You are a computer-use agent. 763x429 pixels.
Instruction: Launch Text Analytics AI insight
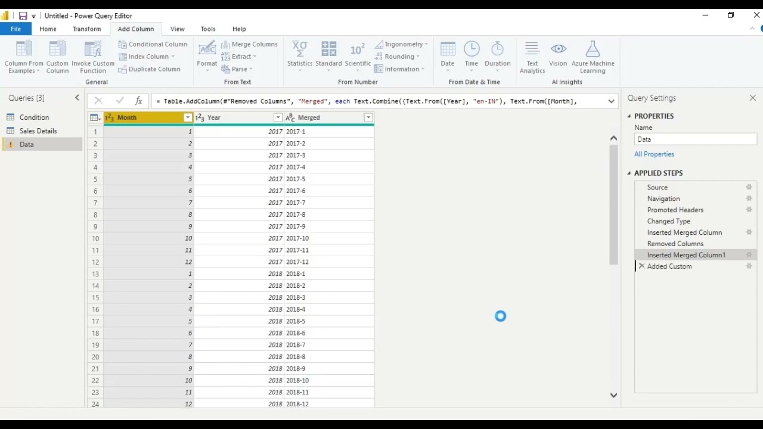pos(532,57)
